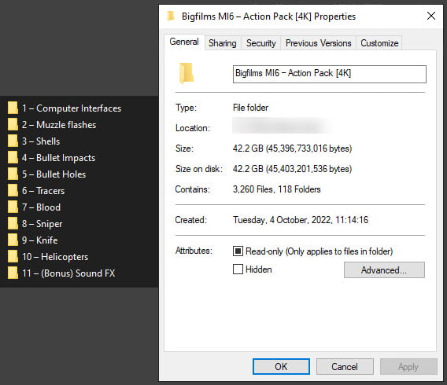Screen dimensions: 447x385
Task: Click the Cancel button
Action: tap(345, 366)
